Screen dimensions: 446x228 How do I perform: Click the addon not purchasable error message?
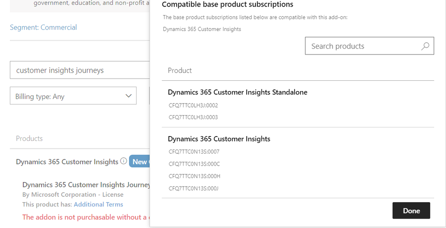point(86,217)
